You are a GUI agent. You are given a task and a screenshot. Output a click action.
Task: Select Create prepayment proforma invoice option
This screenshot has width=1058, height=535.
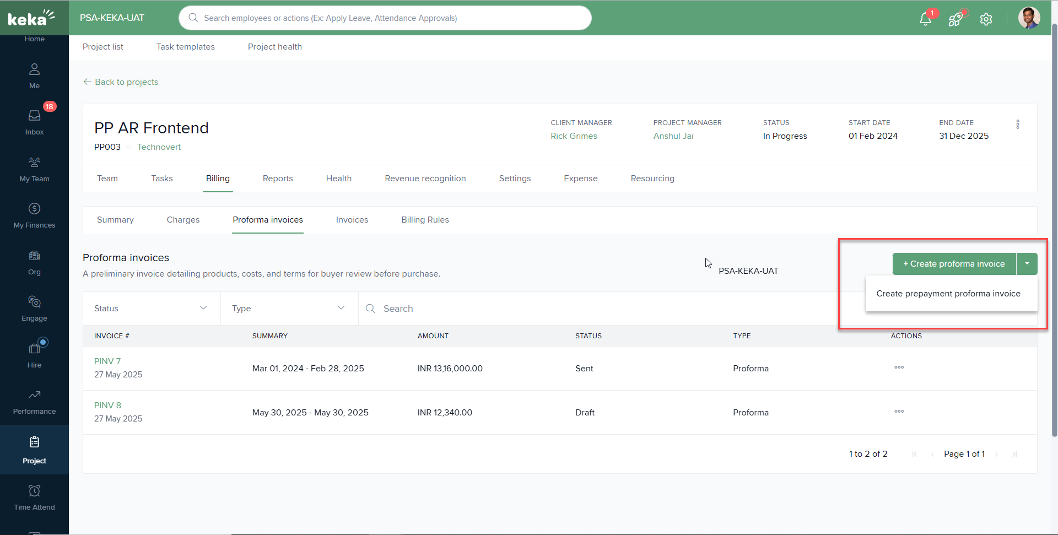click(x=948, y=294)
